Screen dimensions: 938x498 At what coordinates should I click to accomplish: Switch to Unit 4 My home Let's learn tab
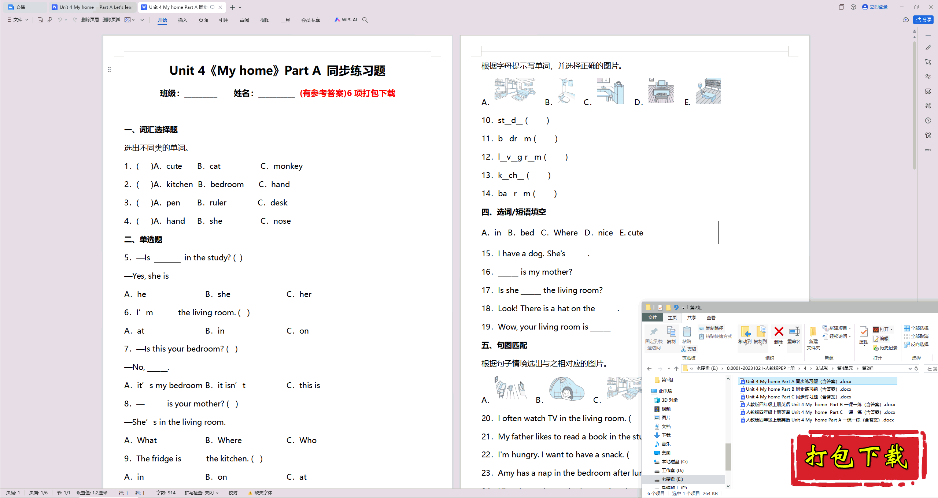tap(92, 7)
